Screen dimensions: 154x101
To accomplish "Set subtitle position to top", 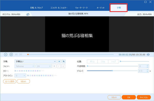I will point(113,61).
